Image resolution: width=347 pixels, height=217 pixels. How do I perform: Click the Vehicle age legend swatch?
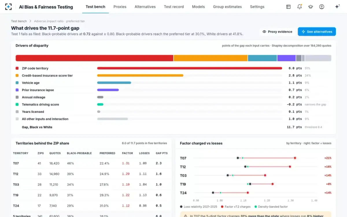point(17,83)
